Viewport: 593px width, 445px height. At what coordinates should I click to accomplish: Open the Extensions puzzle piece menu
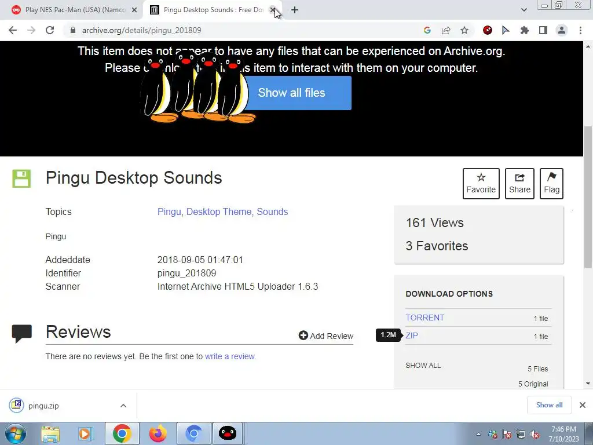tap(525, 30)
